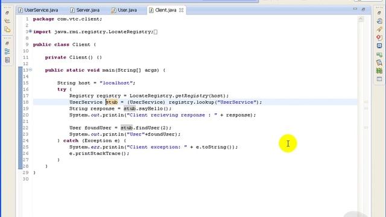Open the gray list view icon under Outline
The height and width of the screenshot is (217, 386).
pos(7,60)
